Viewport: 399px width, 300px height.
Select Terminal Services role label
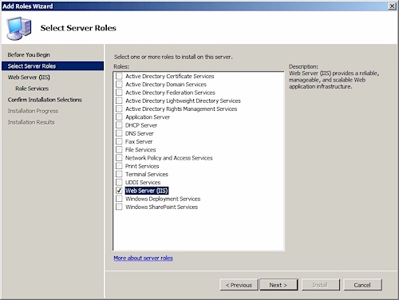point(147,174)
